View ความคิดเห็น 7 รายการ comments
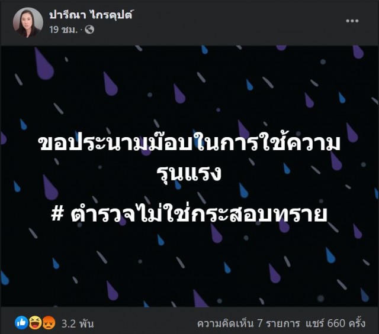 coord(249,323)
